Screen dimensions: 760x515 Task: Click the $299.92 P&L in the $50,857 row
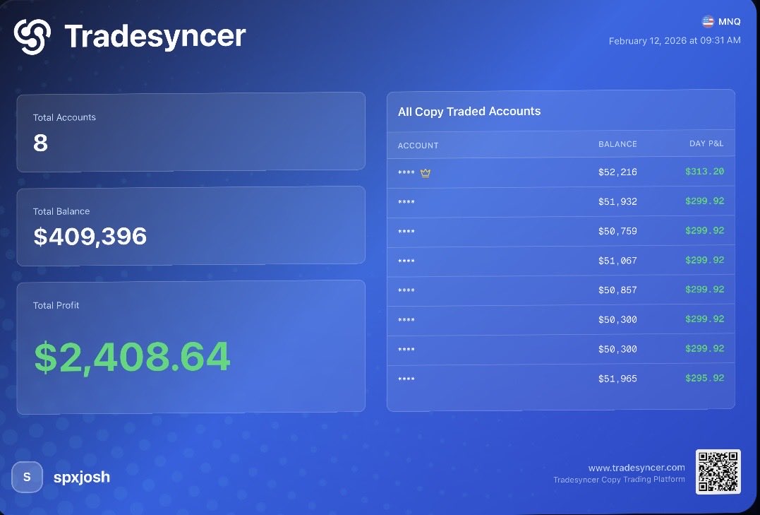(705, 290)
